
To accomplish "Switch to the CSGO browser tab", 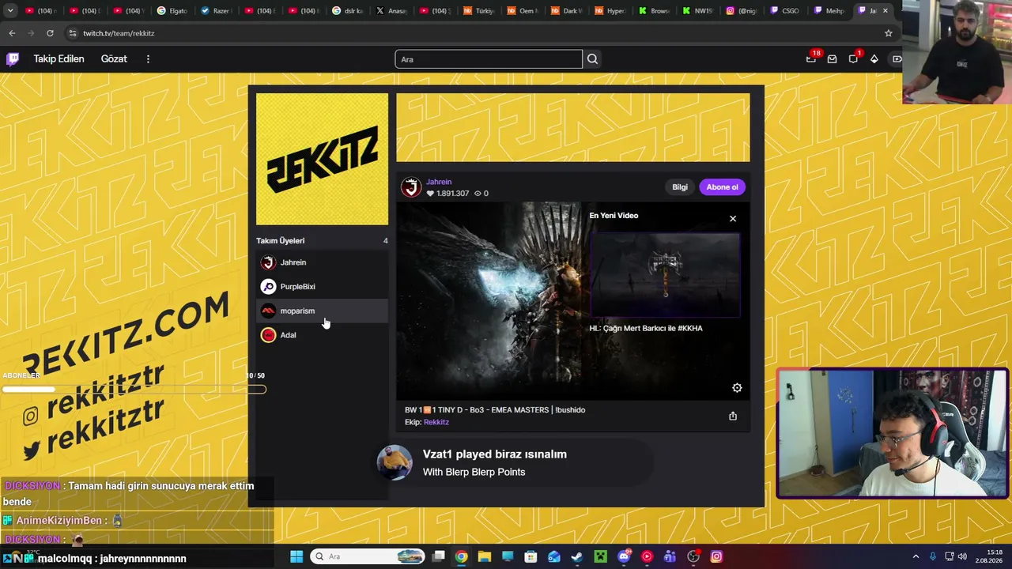I will (784, 11).
